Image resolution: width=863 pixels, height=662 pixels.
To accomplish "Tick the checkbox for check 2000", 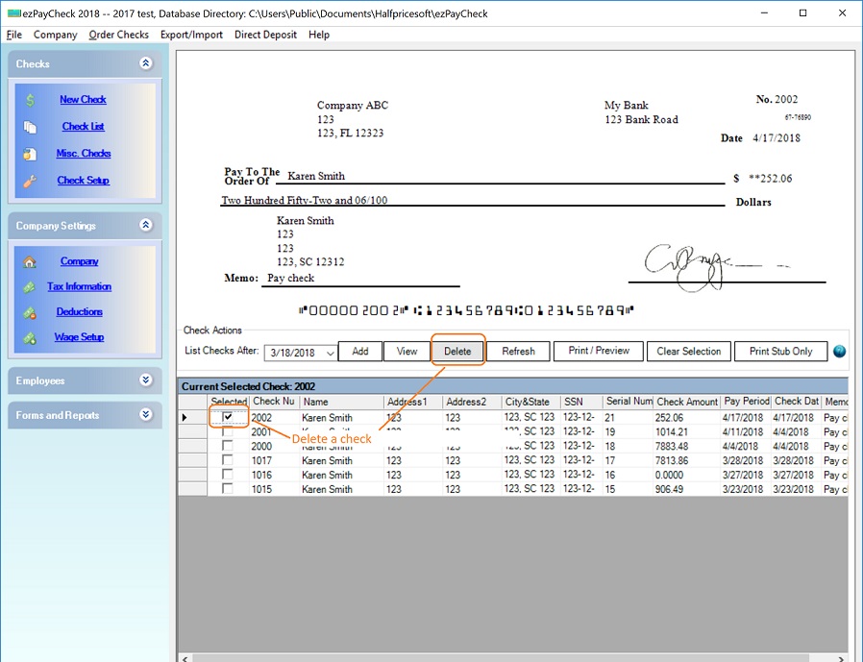I will coord(228,446).
